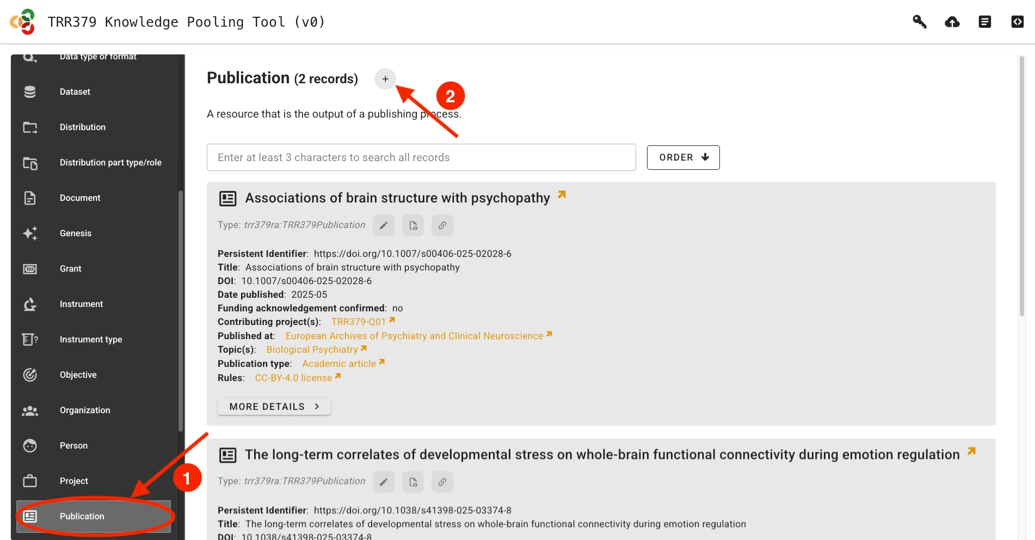Select the Person entry in the sidebar

pos(73,445)
